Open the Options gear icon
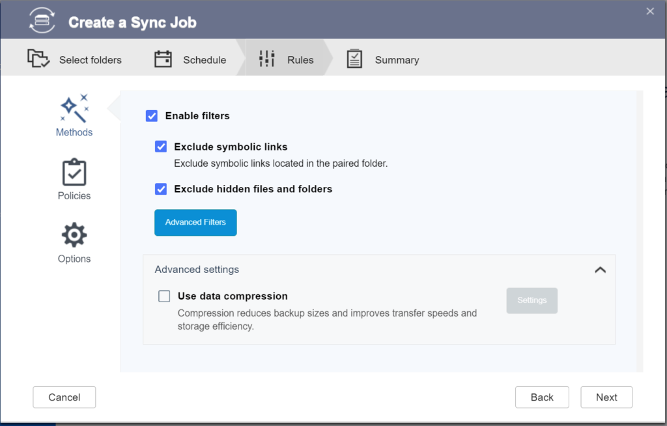Viewport: 667px width, 426px height. tap(74, 235)
